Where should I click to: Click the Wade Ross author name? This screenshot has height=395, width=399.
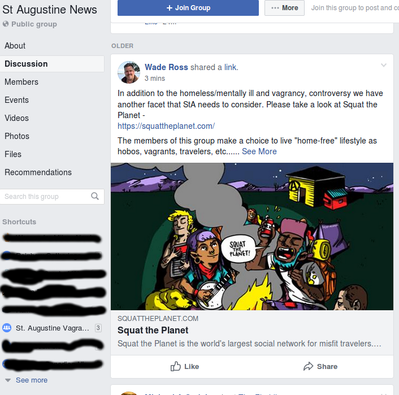(x=166, y=67)
